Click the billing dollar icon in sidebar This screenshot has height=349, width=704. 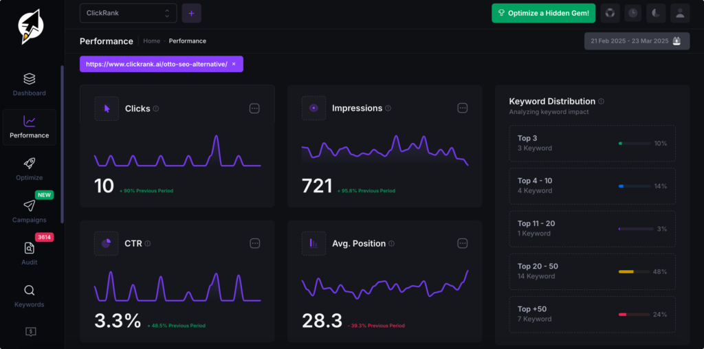[31, 332]
